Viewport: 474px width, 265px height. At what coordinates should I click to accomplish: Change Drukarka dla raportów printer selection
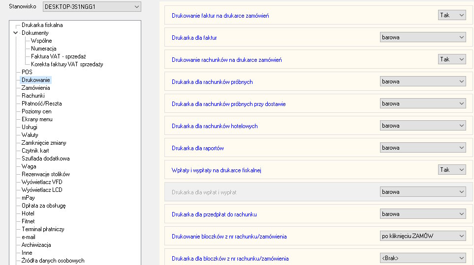(422, 148)
